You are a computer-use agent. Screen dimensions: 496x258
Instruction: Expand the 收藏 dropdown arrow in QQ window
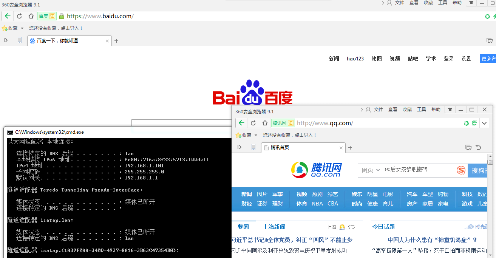click(256, 135)
